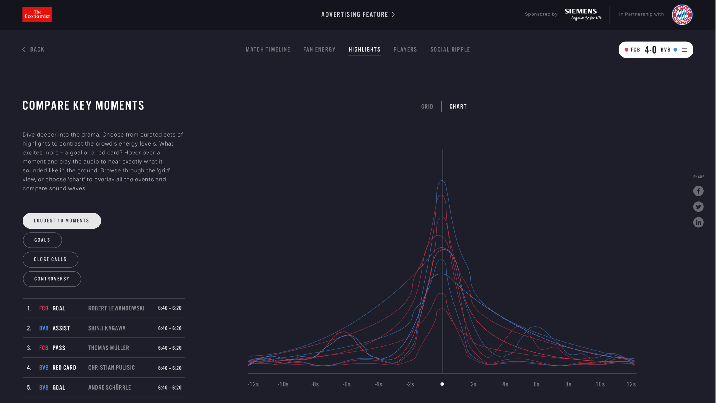
Task: Click The Economist logo
Action: 37,15
